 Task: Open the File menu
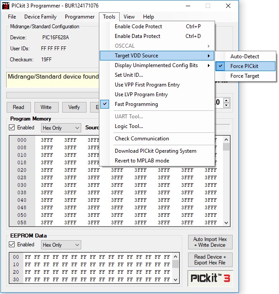click(x=12, y=17)
